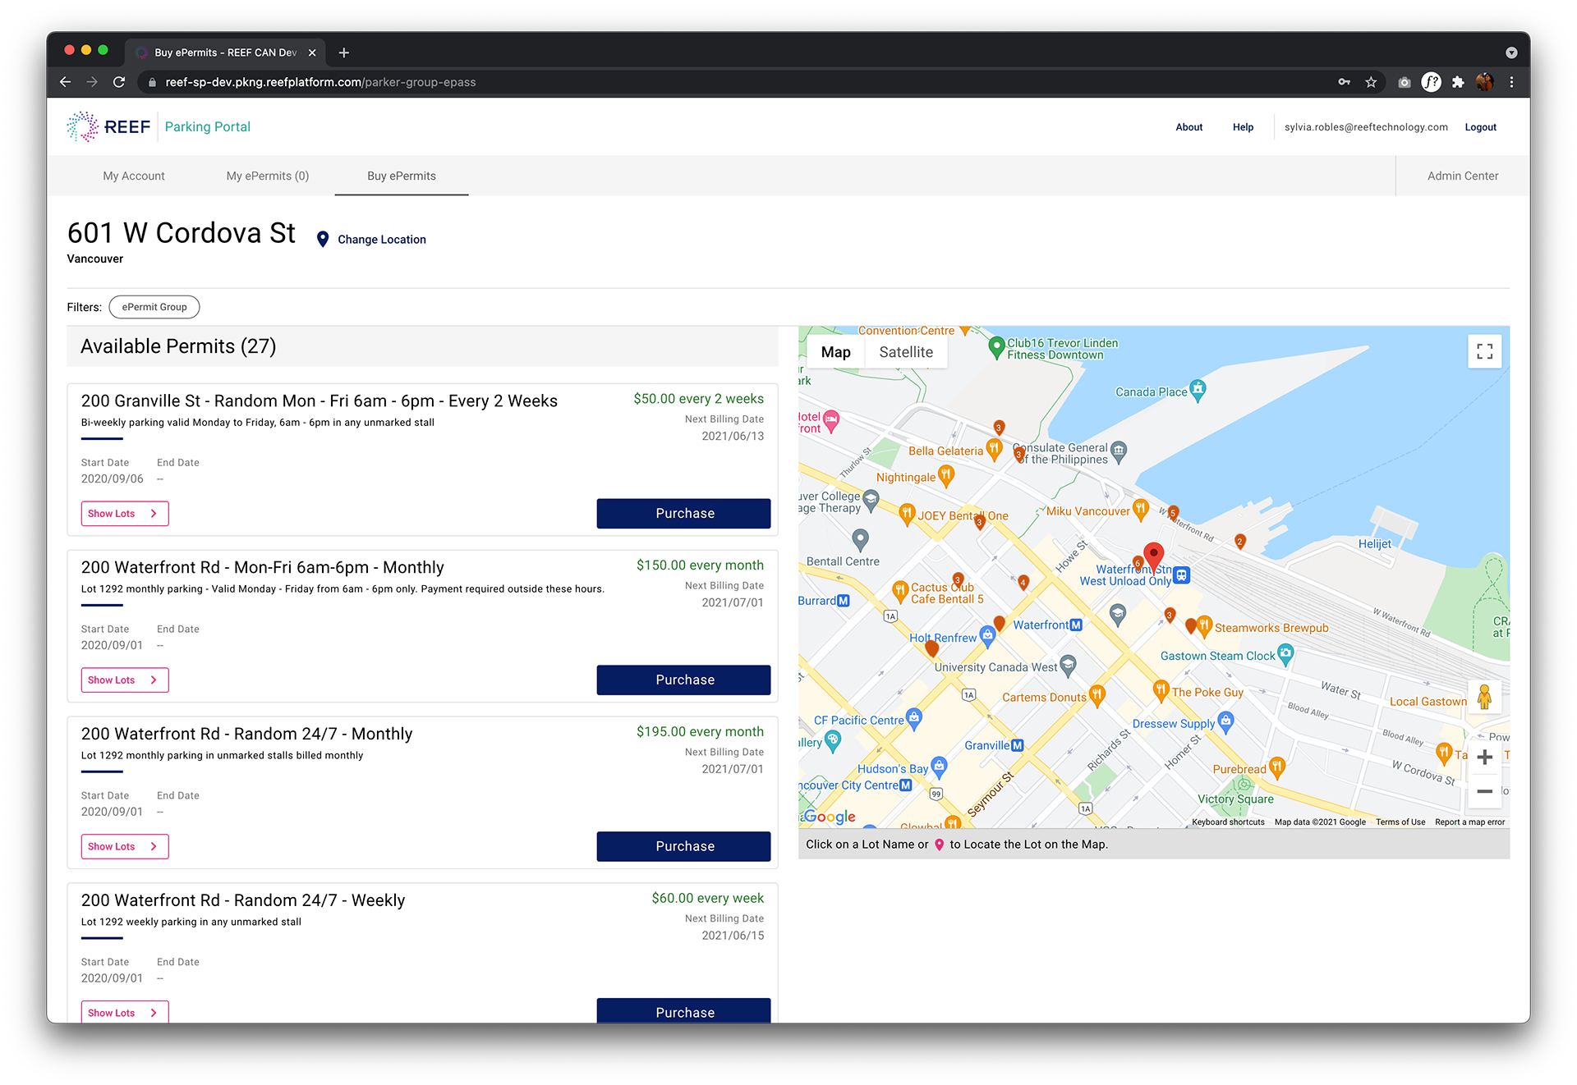Open the About page
Viewport: 1577px width, 1085px height.
coord(1188,127)
